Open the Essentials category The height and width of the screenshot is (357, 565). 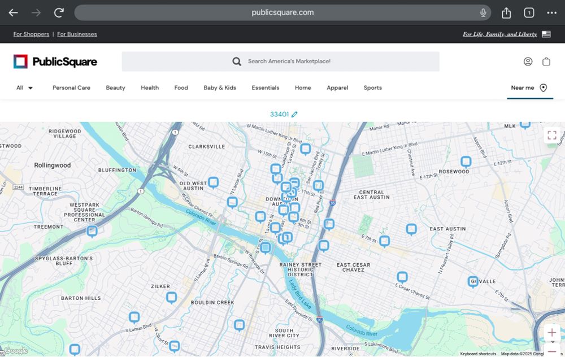click(x=266, y=88)
